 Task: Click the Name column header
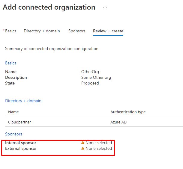coord(13,112)
